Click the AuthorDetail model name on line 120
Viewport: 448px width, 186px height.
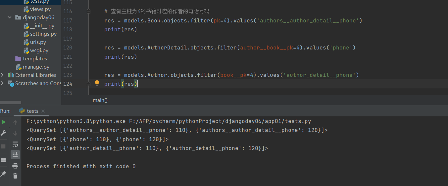[167, 47]
